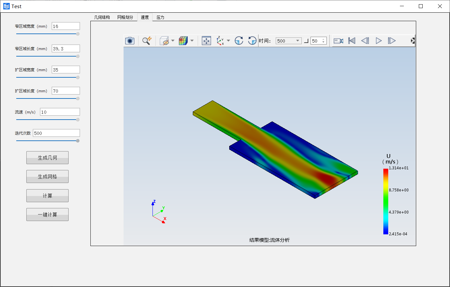Open the dropdown arrow beside the colored cube icon
Image resolution: width=450 pixels, height=287 pixels.
click(x=192, y=41)
